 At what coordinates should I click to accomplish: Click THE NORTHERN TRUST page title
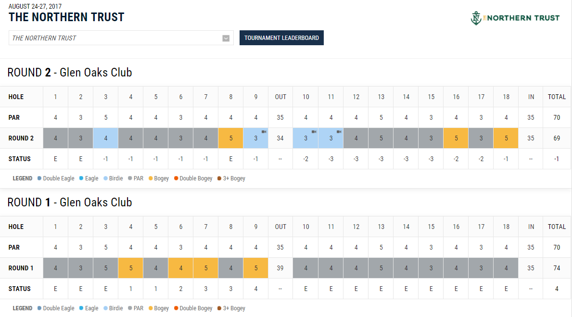[66, 17]
